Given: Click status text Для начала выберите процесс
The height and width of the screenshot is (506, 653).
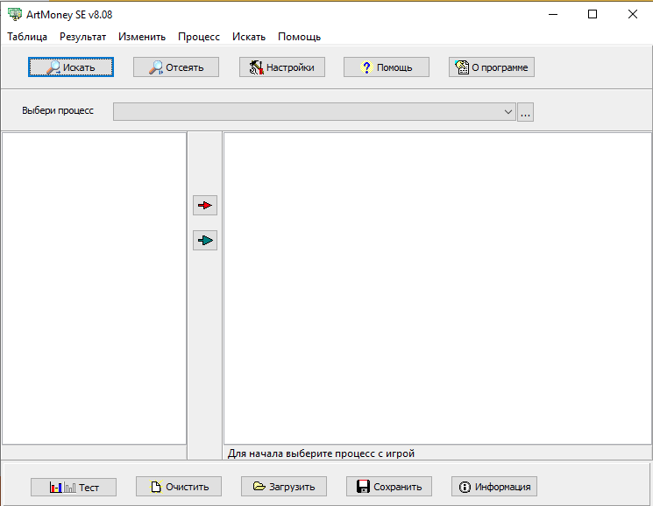Looking at the screenshot, I should (x=321, y=453).
